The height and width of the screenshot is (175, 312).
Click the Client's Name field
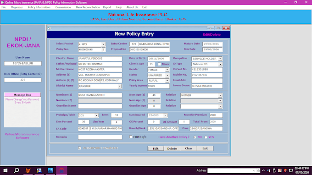tap(100, 59)
